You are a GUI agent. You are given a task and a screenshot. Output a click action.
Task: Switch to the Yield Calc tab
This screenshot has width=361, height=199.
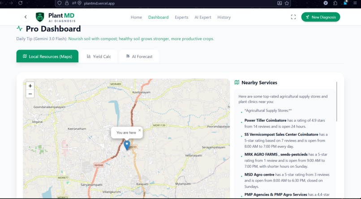click(x=99, y=56)
